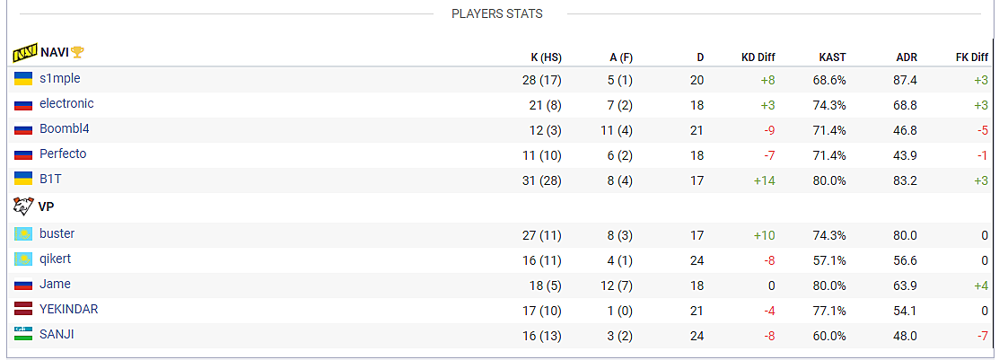Open qikert's player page
The width and height of the screenshot is (999, 360).
55,259
